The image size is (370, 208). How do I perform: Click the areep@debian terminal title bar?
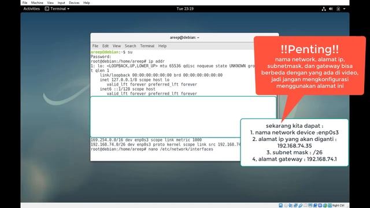(184, 38)
